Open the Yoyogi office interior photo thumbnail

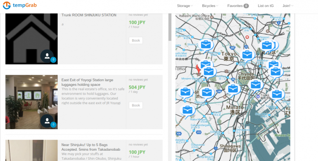[31, 102]
